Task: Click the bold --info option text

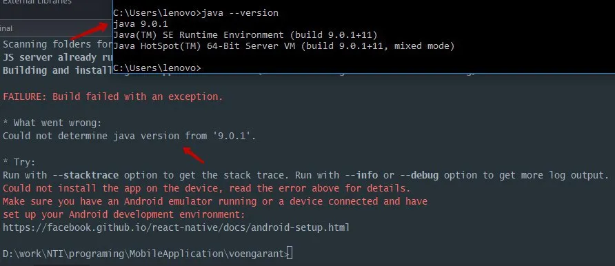Action: click(362, 175)
